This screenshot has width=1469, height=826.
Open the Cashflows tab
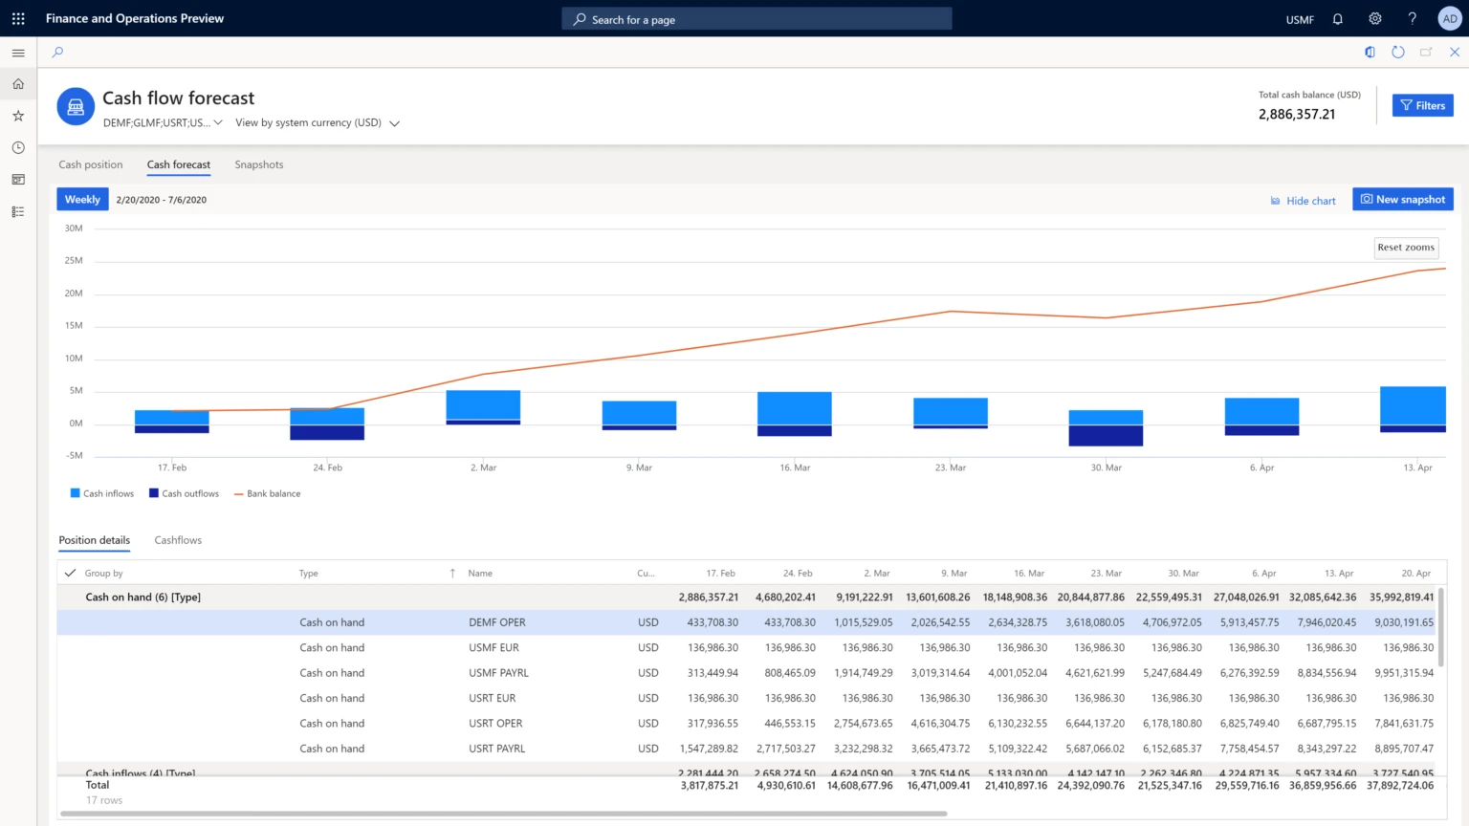click(177, 540)
